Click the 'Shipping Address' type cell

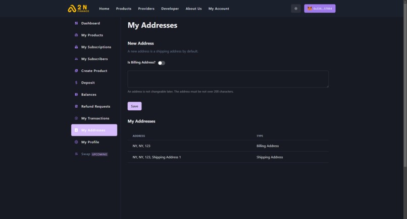[x=270, y=157]
